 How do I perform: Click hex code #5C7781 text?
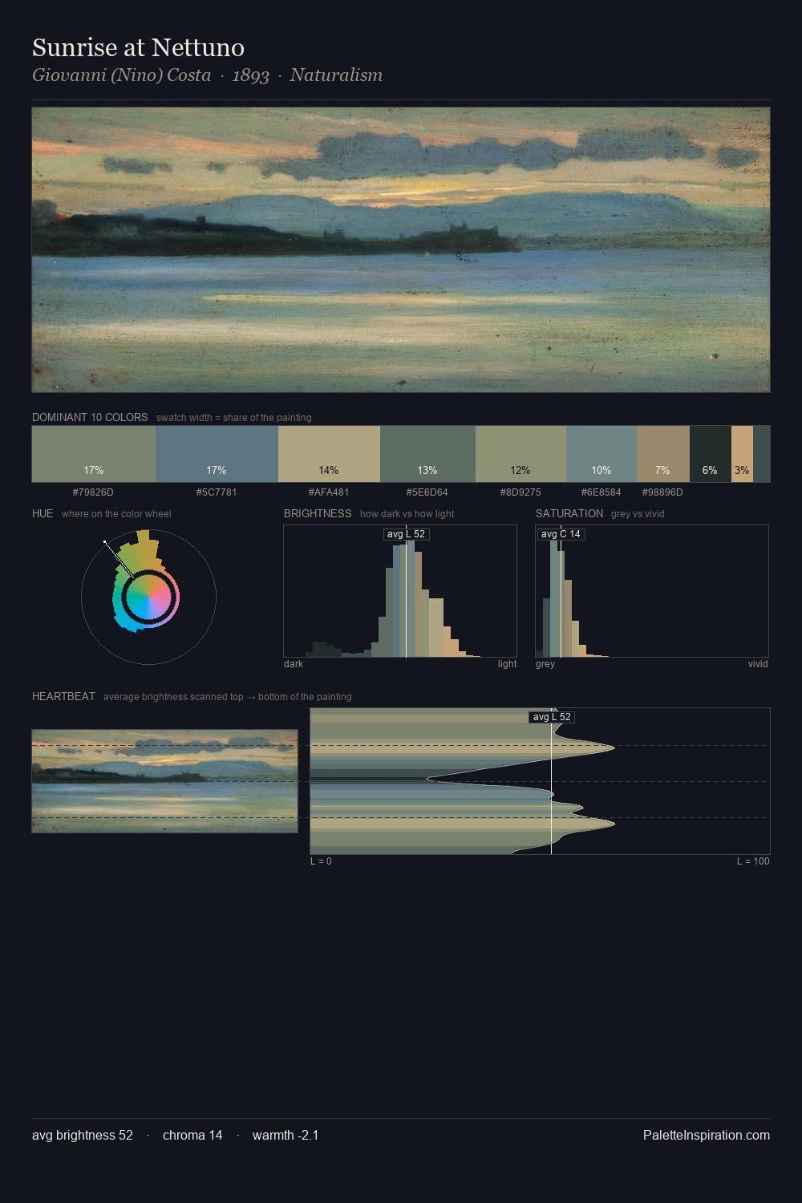tap(217, 492)
